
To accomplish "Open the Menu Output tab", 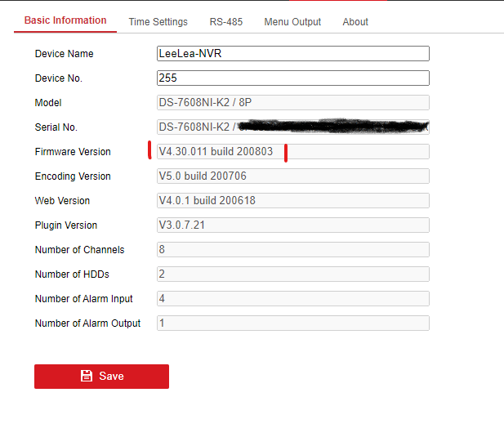I will 292,22.
